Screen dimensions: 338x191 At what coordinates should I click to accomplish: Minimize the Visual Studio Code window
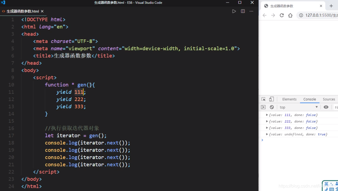point(227,2)
